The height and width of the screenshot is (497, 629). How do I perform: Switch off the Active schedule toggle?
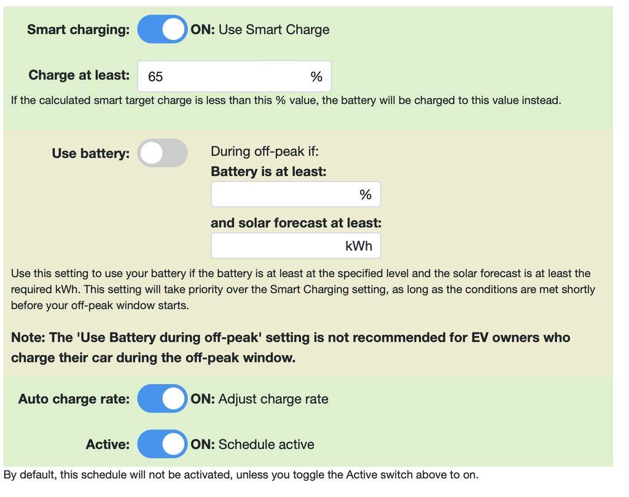162,444
